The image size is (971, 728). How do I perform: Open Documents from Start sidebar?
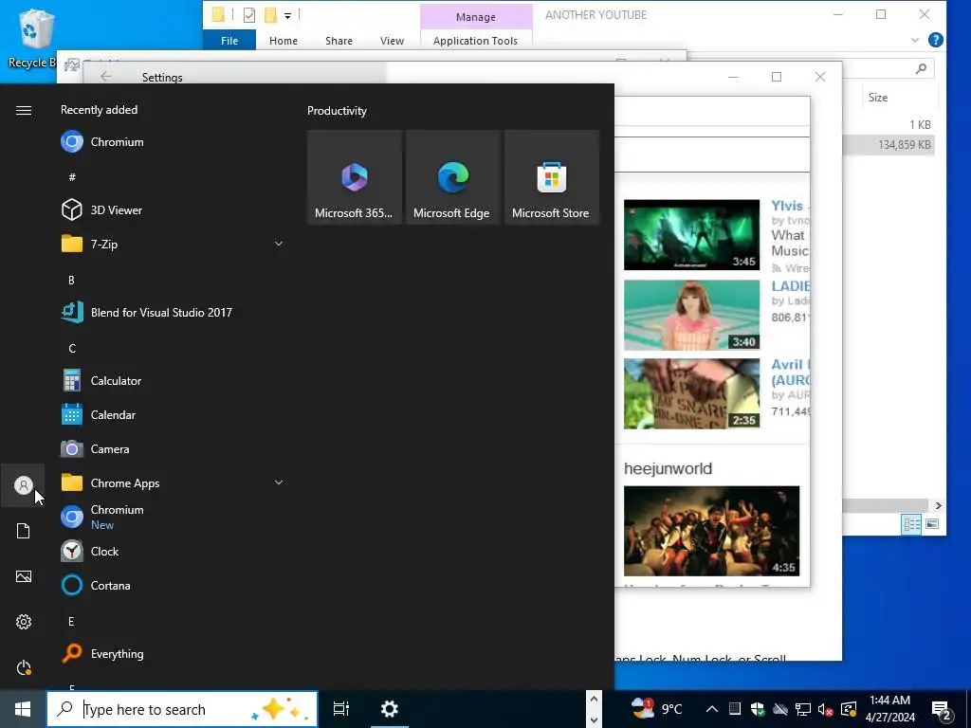24,531
